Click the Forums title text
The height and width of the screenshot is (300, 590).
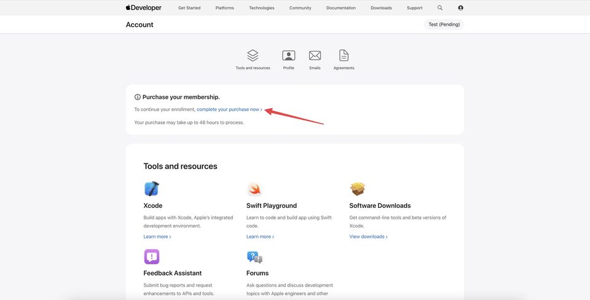(258, 274)
